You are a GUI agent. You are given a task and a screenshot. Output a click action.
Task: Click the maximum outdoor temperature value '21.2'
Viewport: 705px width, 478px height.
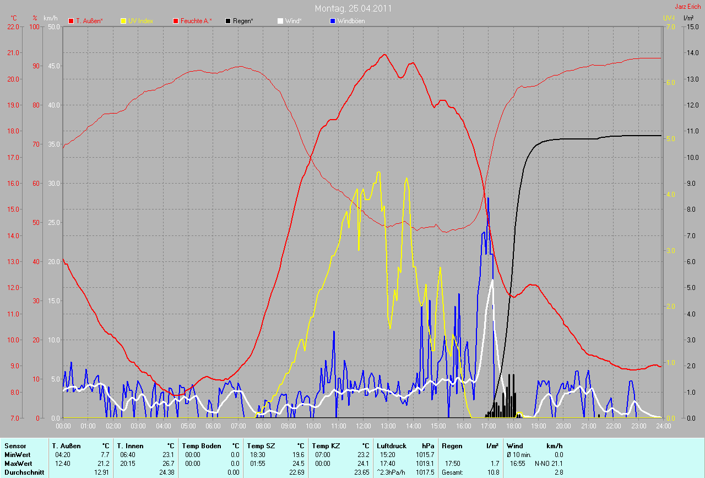click(x=104, y=464)
